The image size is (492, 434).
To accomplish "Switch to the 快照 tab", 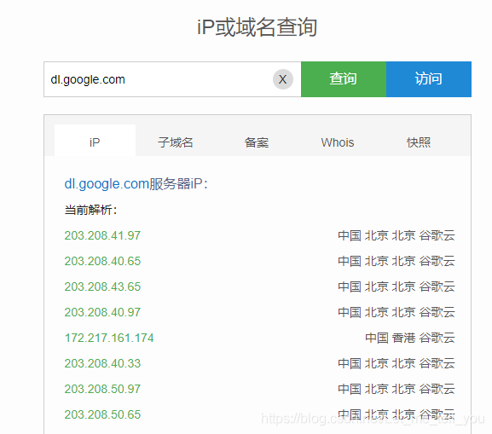I will click(419, 142).
